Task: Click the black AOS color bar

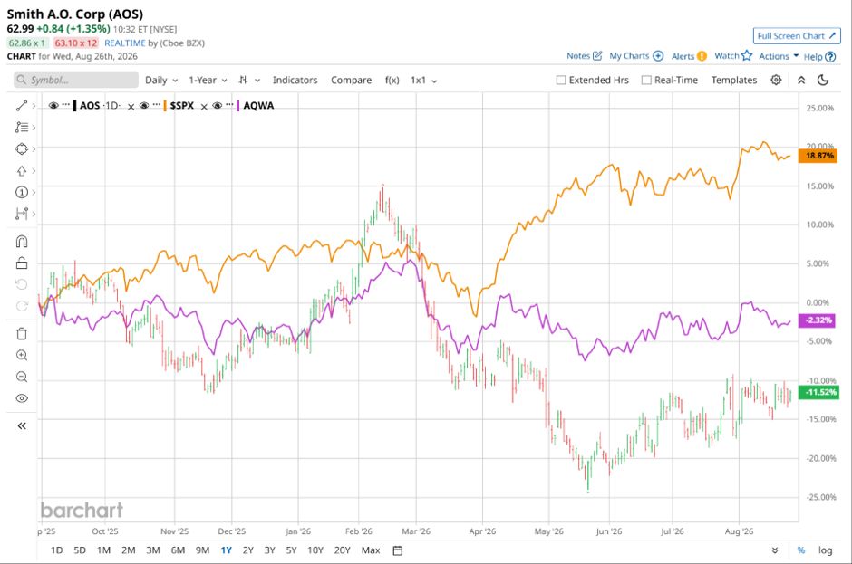Action: pos(74,105)
